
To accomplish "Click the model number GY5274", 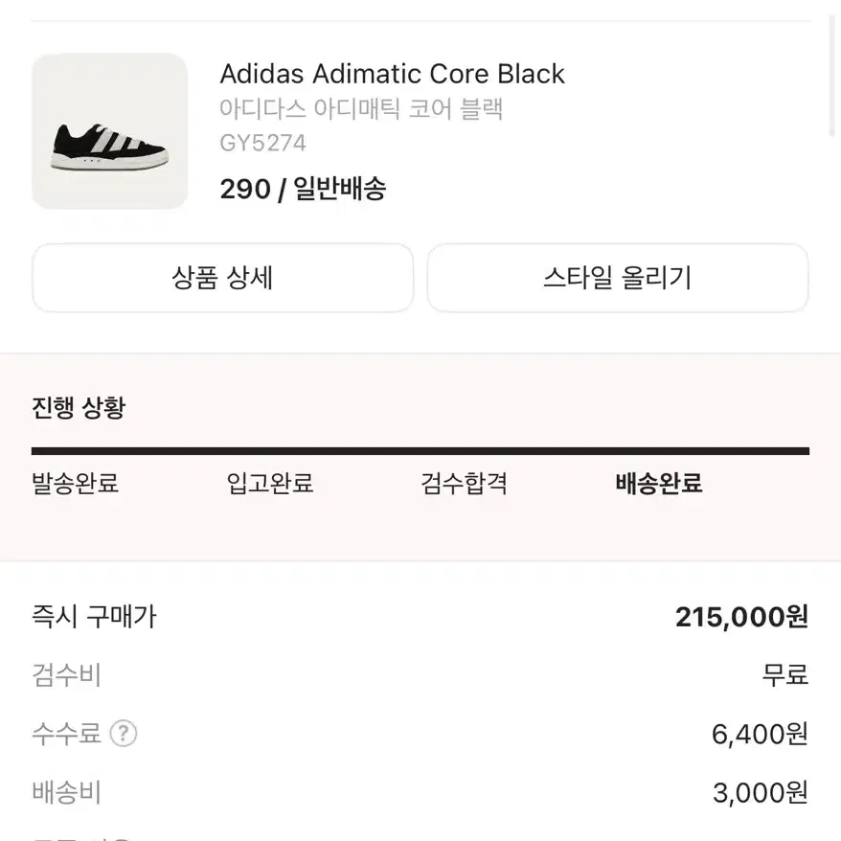I will click(263, 143).
